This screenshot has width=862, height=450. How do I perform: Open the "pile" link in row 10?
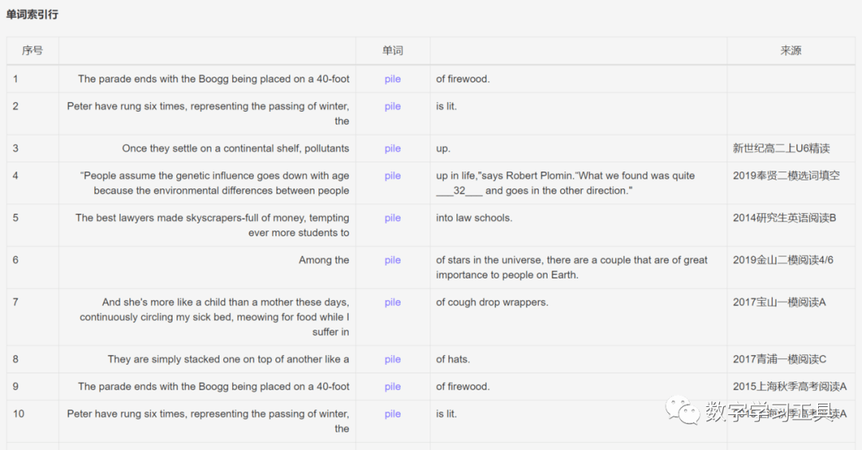[393, 414]
